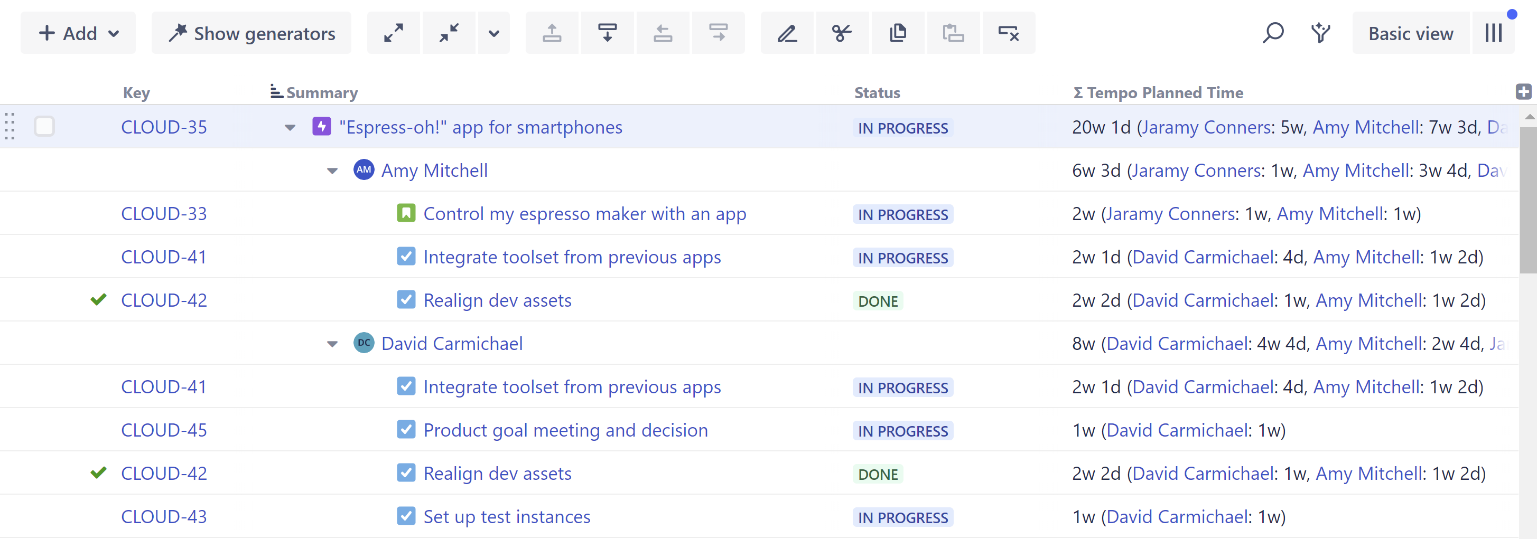Open the generators/transformations icon beside search

click(1320, 33)
